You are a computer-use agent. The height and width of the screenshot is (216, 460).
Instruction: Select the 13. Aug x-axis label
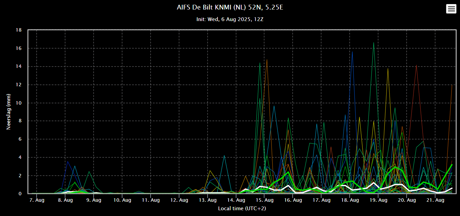click(x=207, y=200)
